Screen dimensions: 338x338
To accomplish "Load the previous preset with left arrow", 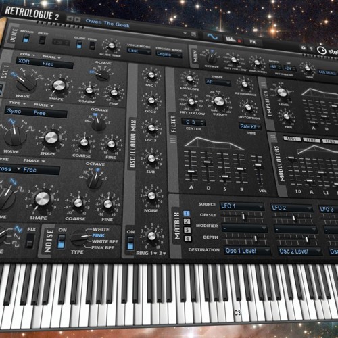I will coord(70,19).
